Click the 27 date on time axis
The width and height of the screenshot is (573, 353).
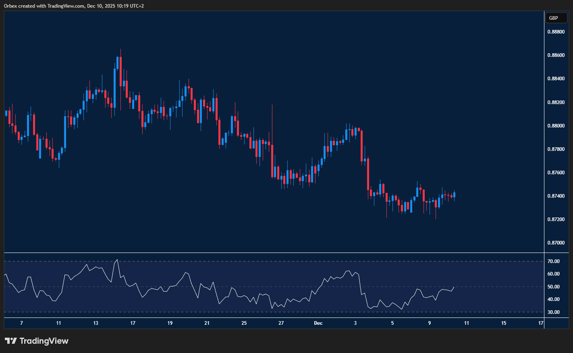coord(281,323)
